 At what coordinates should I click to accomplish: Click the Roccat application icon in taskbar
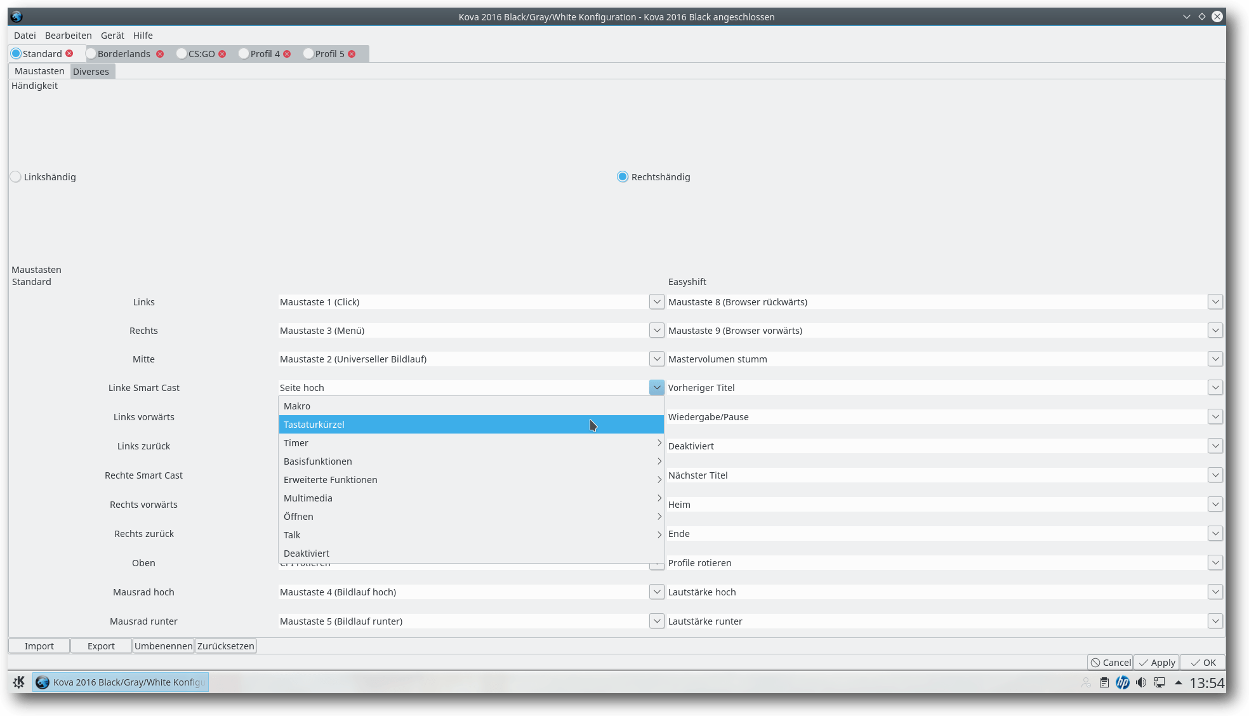pyautogui.click(x=41, y=681)
